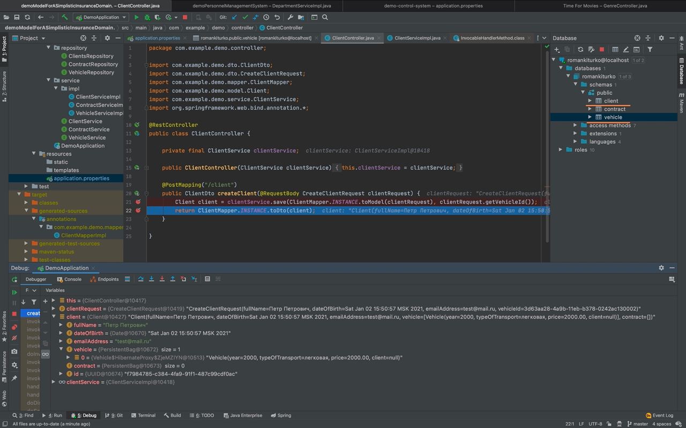The width and height of the screenshot is (686, 428).
Task: Take a thread dump with the camera icon
Action: point(14,351)
